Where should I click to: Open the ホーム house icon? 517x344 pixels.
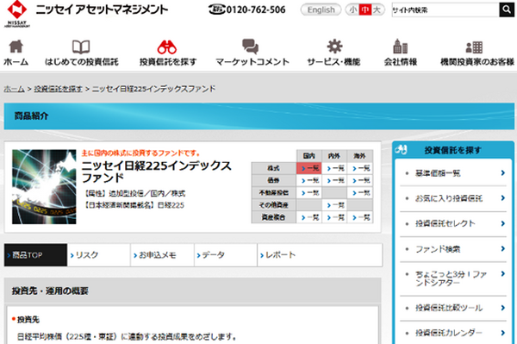tap(16, 47)
